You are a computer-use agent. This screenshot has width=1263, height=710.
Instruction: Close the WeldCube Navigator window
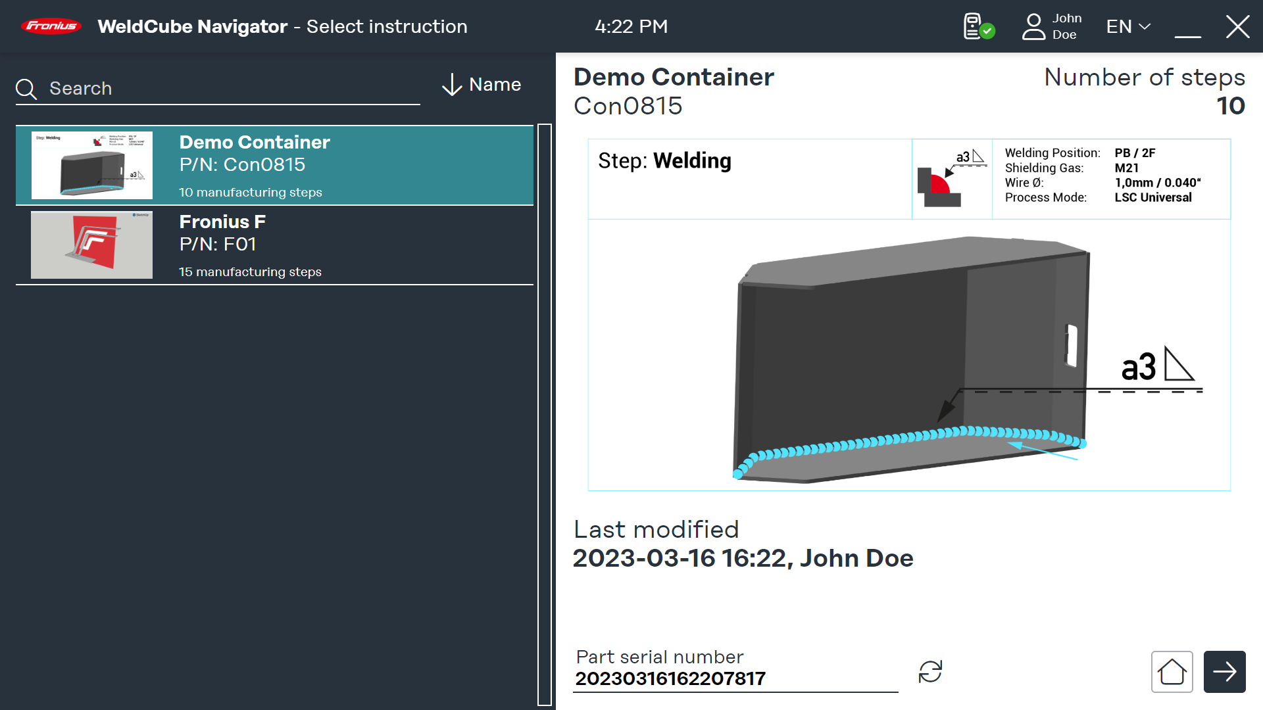tap(1237, 26)
